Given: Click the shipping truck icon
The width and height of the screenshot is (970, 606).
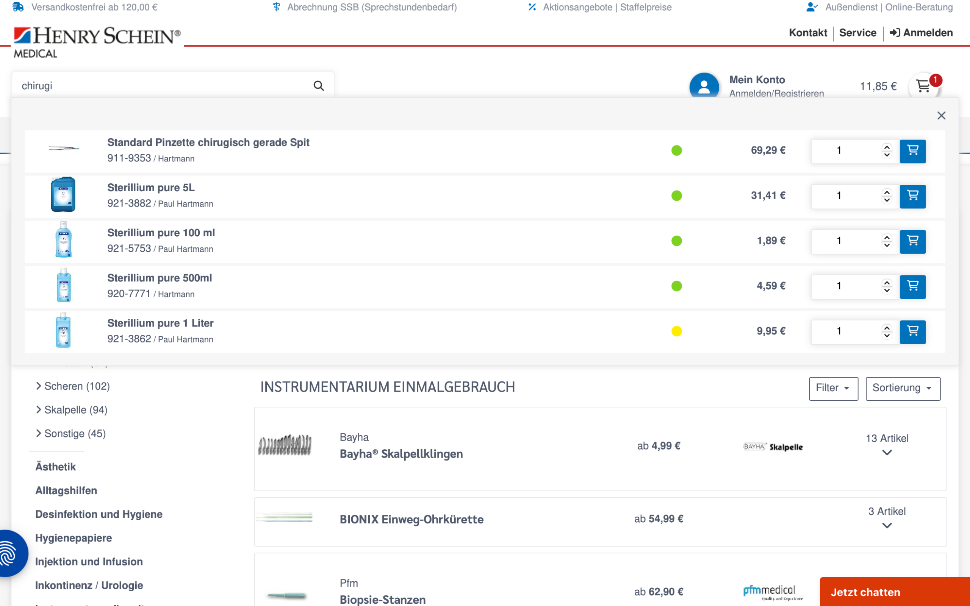Looking at the screenshot, I should click(18, 7).
